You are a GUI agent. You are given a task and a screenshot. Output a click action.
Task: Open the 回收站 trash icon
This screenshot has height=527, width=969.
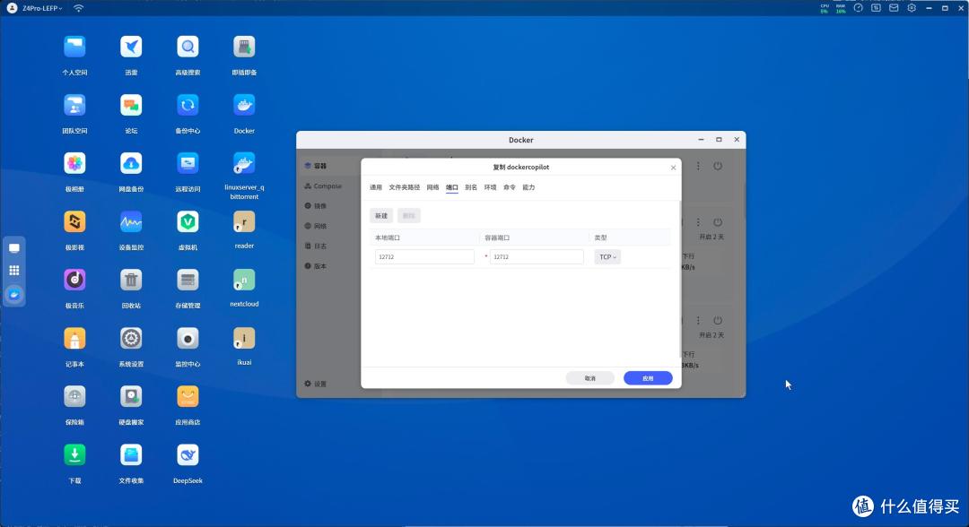pos(131,281)
